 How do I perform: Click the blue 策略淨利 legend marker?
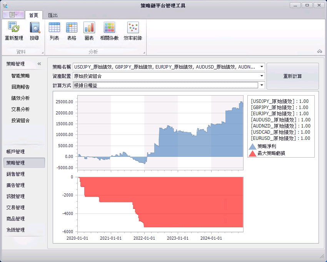click(x=252, y=146)
